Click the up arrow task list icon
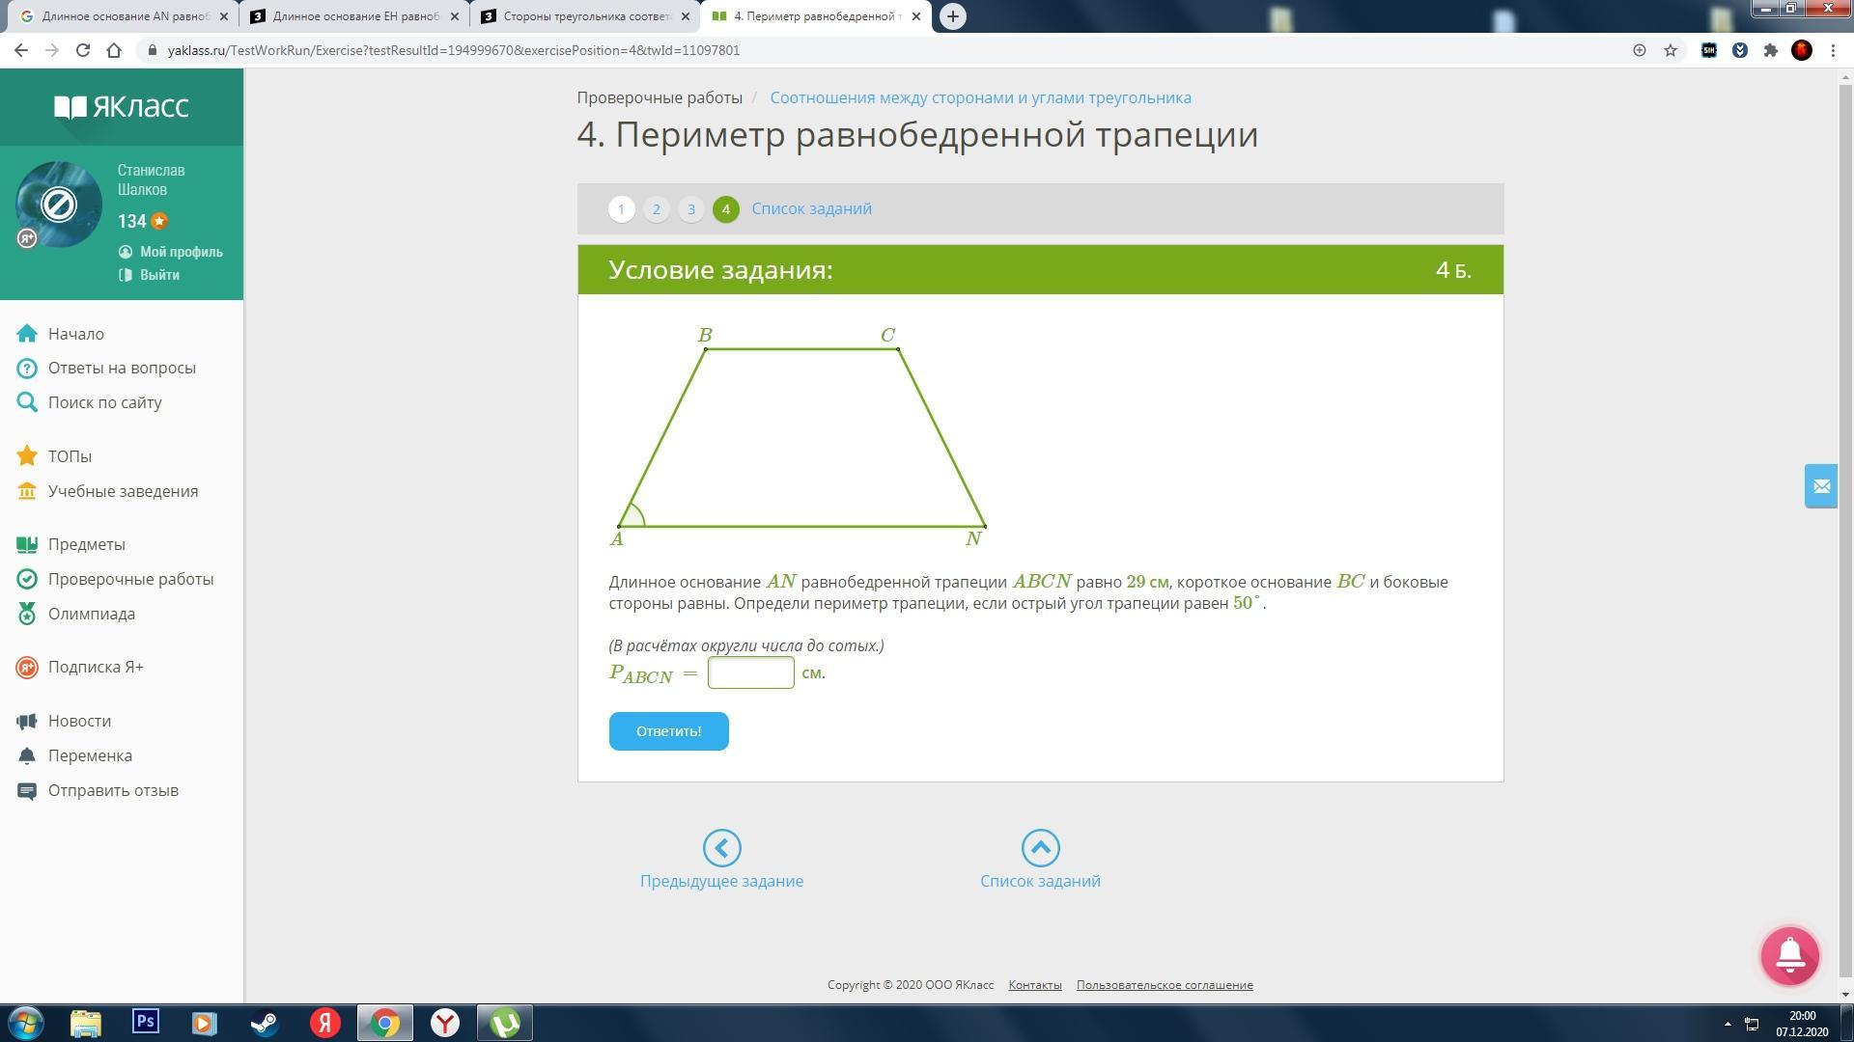 tap(1040, 848)
